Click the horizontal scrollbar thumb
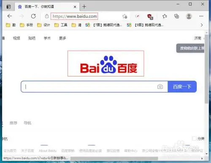The width and height of the screenshot is (211, 163). click(114, 158)
